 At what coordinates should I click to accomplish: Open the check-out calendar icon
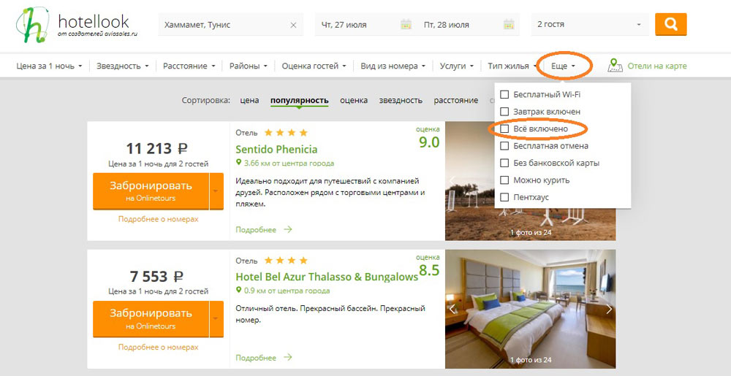tap(509, 24)
